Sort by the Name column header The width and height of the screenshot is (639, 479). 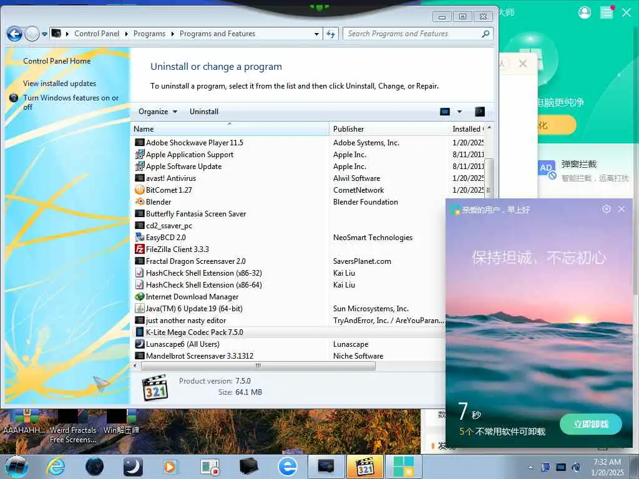(x=230, y=128)
